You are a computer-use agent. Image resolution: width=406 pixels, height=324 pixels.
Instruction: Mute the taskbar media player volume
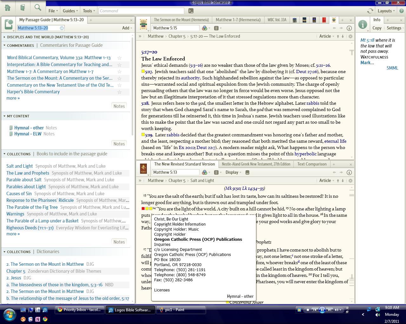pyautogui.click(x=337, y=310)
